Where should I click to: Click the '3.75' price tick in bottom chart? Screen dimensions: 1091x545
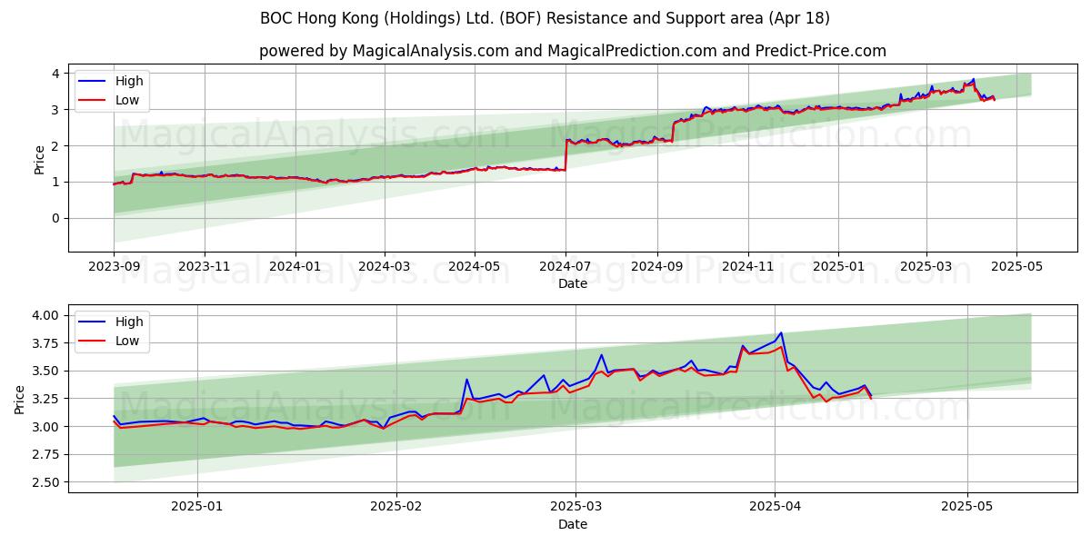click(x=45, y=343)
